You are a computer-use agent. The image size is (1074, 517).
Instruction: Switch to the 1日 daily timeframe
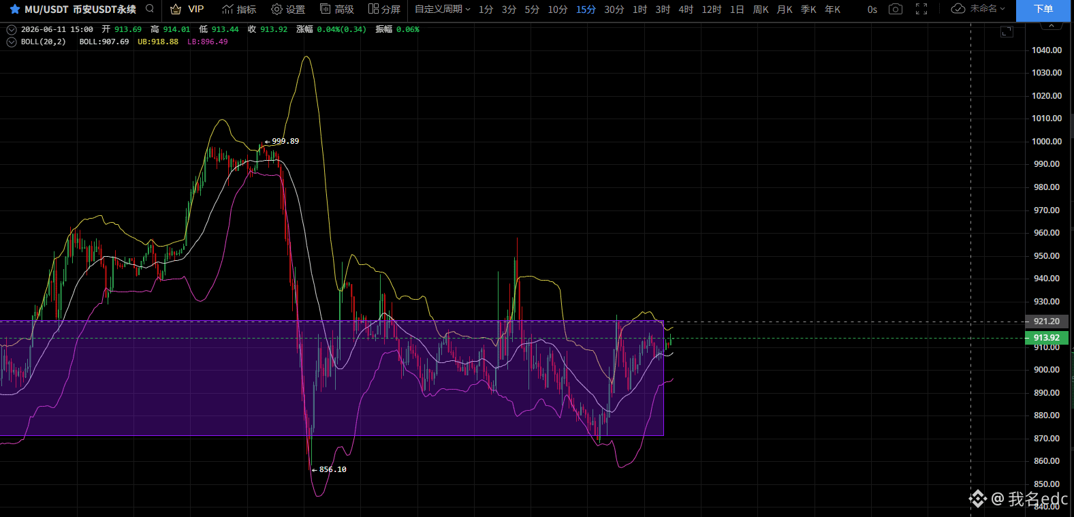click(737, 10)
